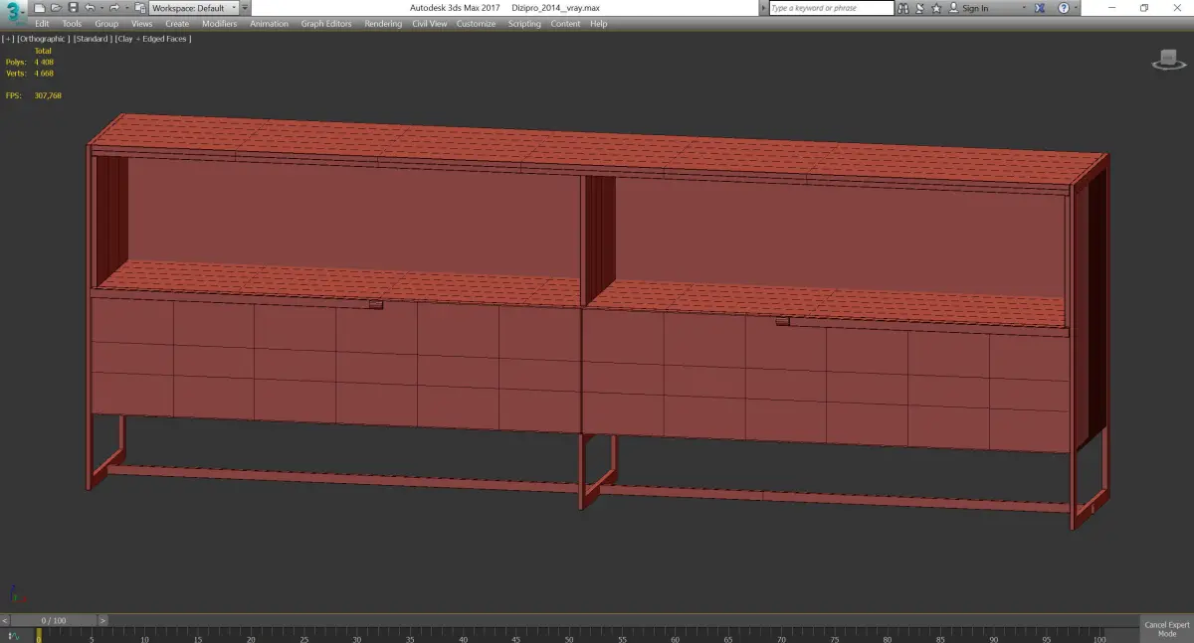Viewport: 1194px width, 643px height.
Task: Click the Open File folder icon
Action: click(57, 8)
